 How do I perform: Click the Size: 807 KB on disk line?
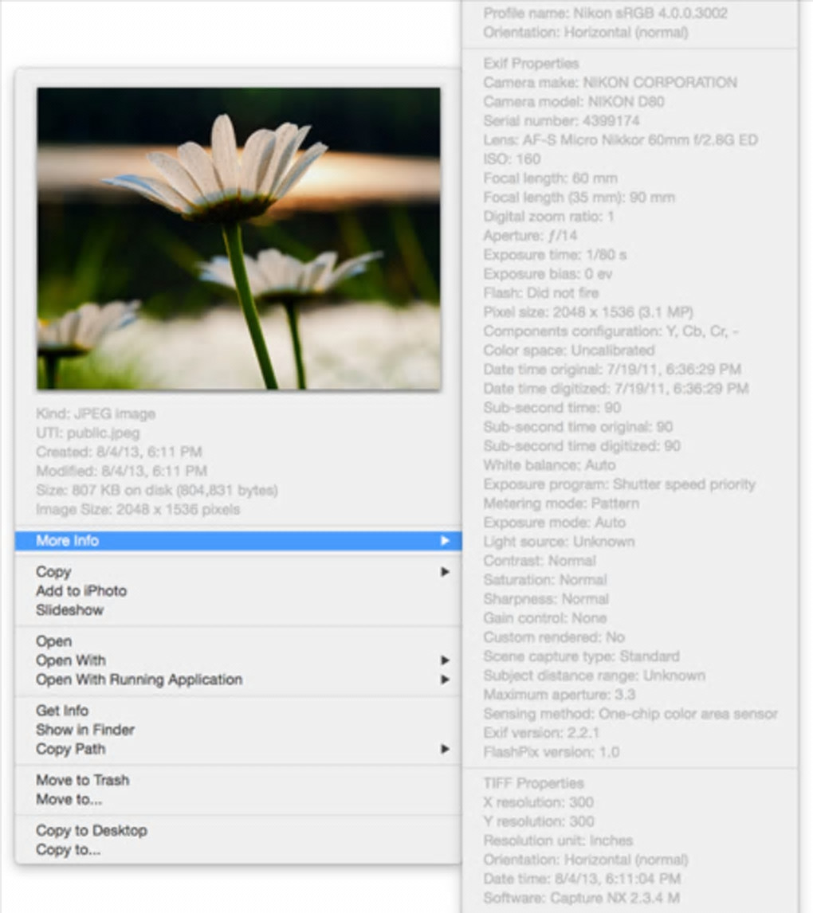tap(157, 490)
